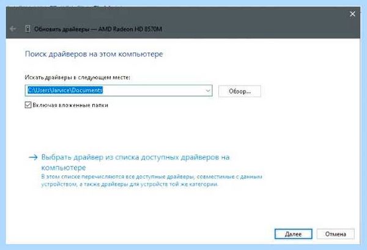This screenshot has height=250, width=367.
Task: Click empty space inside the path combo box
Action: point(154,90)
